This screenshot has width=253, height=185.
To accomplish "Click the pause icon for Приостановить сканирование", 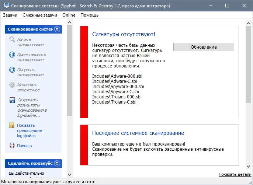I will [12, 55].
